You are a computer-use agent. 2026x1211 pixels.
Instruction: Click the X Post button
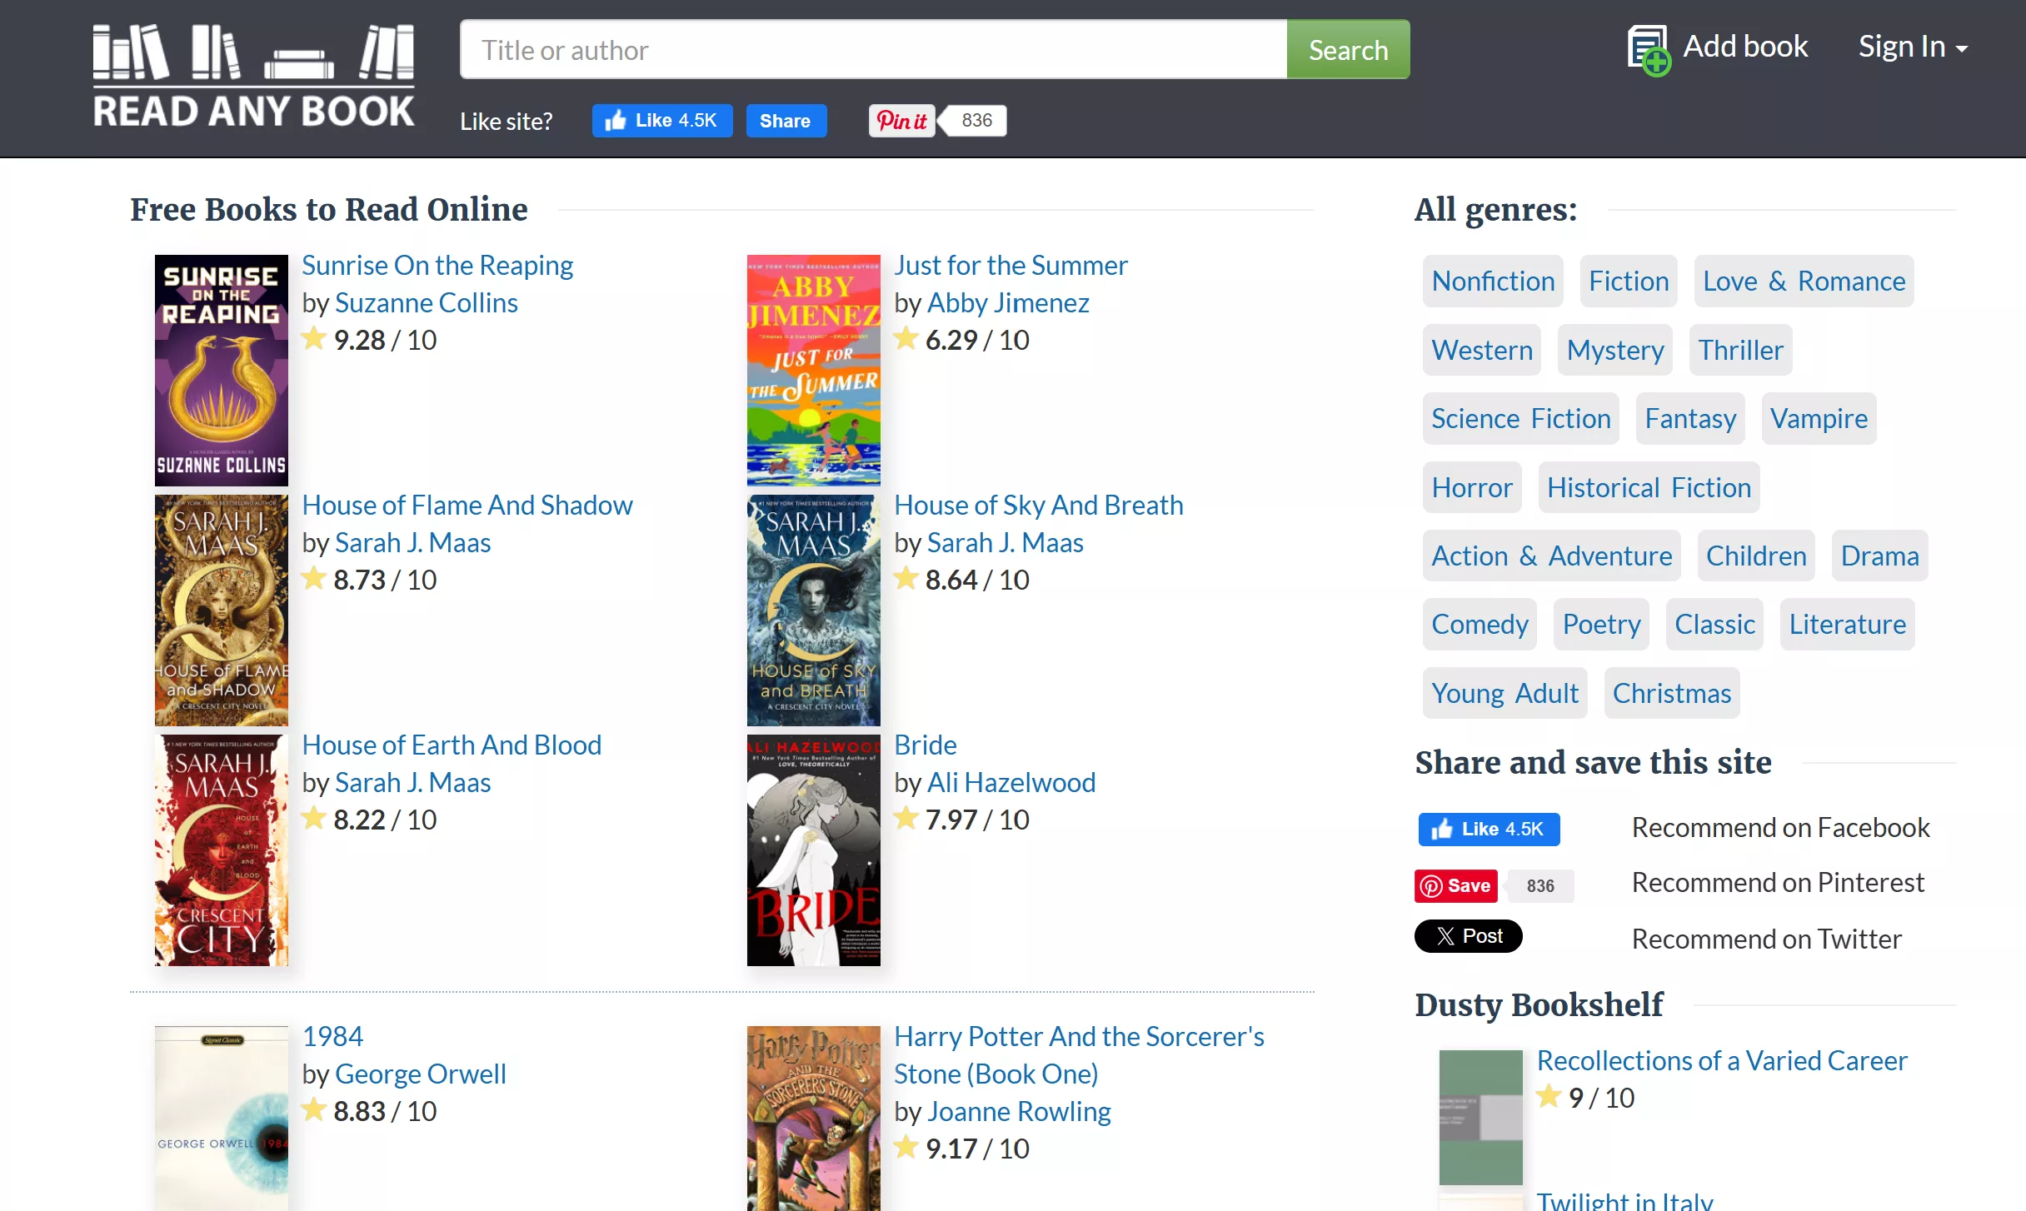click(1468, 936)
